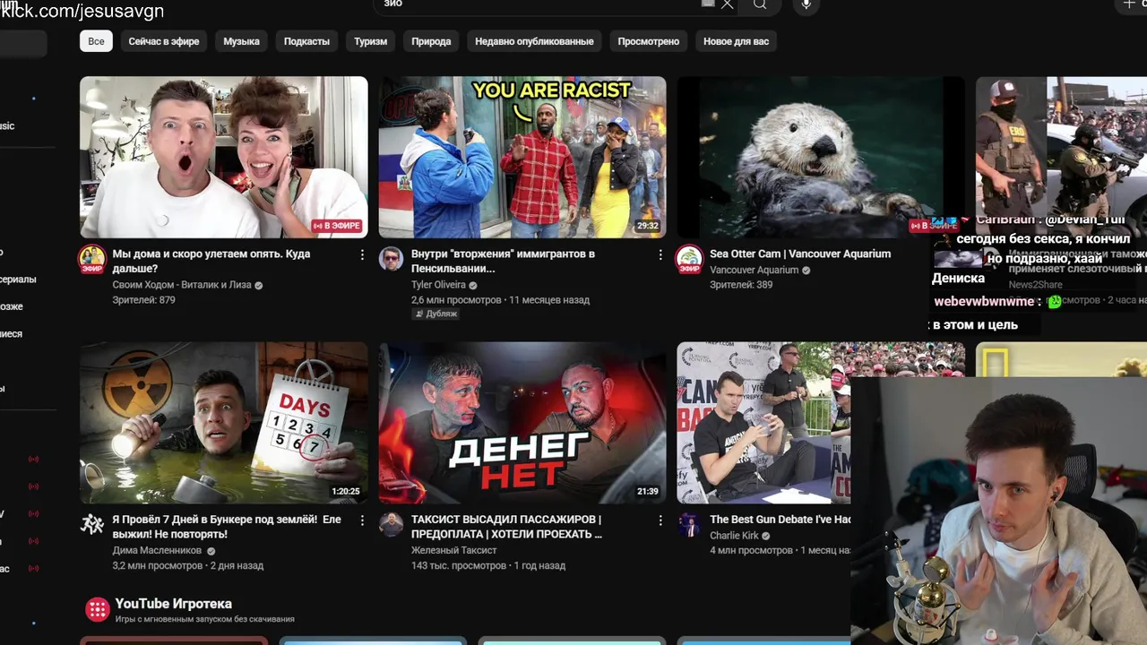
Task: Select the 'Музыка' filter chip
Action: tap(241, 41)
